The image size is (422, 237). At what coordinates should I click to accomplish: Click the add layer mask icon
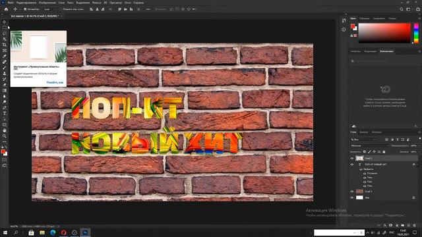point(391,225)
